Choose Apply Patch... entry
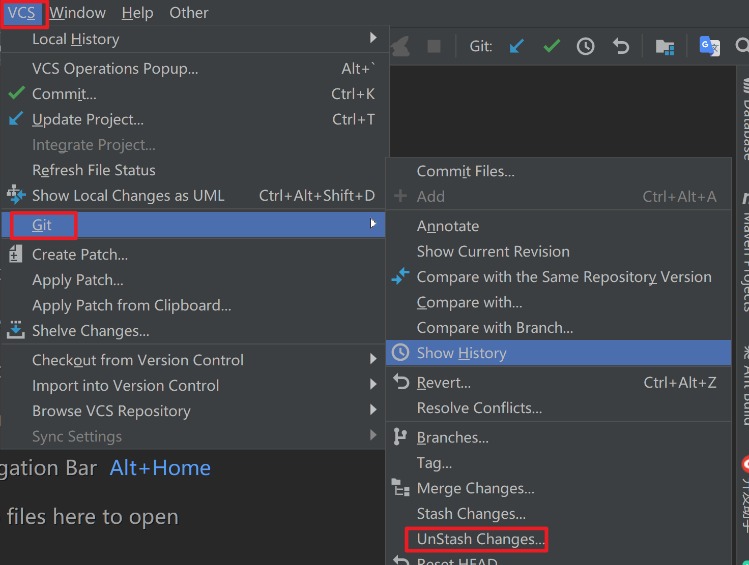Image resolution: width=749 pixels, height=565 pixels. click(x=193, y=280)
